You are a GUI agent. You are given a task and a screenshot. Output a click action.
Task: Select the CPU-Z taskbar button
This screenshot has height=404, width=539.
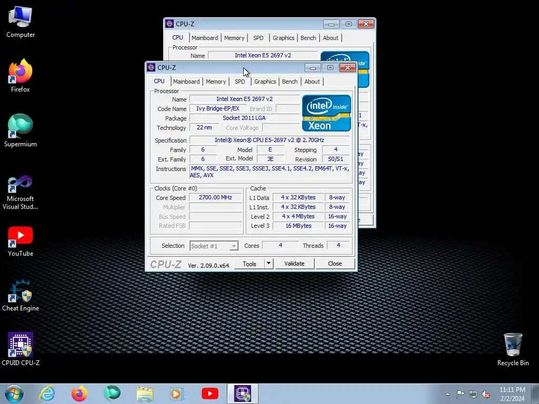(243, 393)
